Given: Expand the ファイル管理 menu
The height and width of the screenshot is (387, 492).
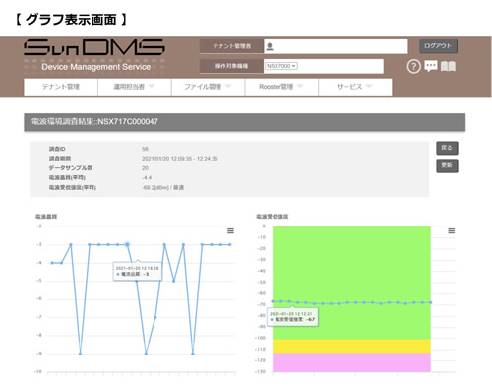Looking at the screenshot, I should 208,87.
